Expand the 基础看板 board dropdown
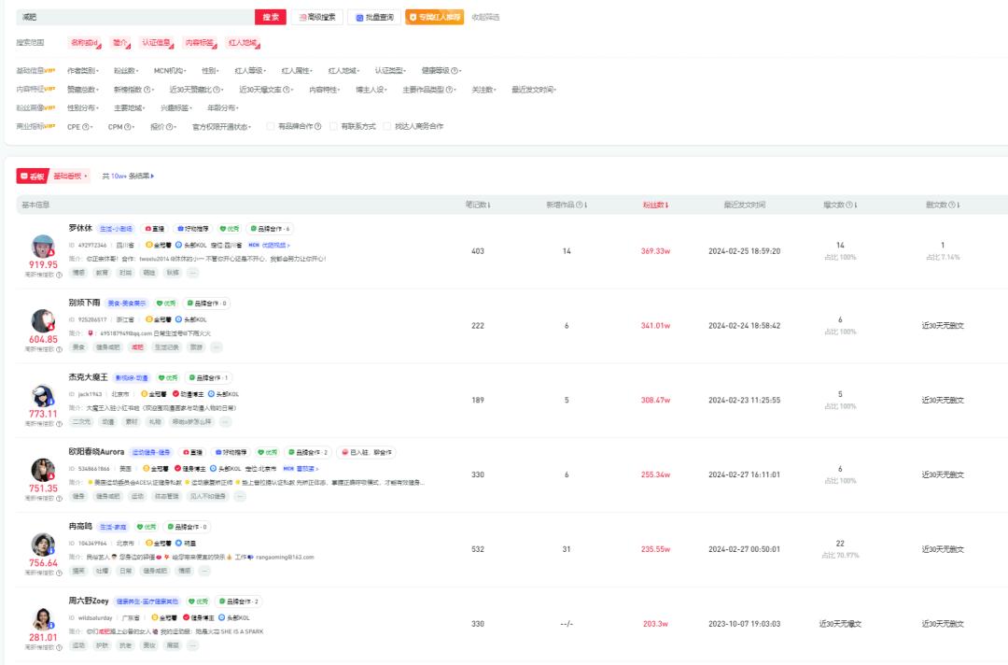The width and height of the screenshot is (1008, 665). click(71, 176)
